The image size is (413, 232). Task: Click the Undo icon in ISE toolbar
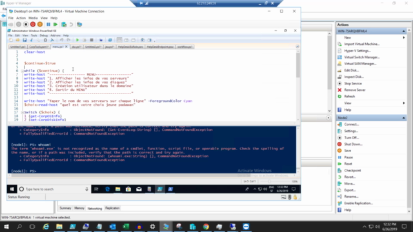point(61,40)
